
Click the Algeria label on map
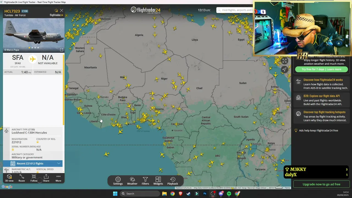[x=139, y=35]
